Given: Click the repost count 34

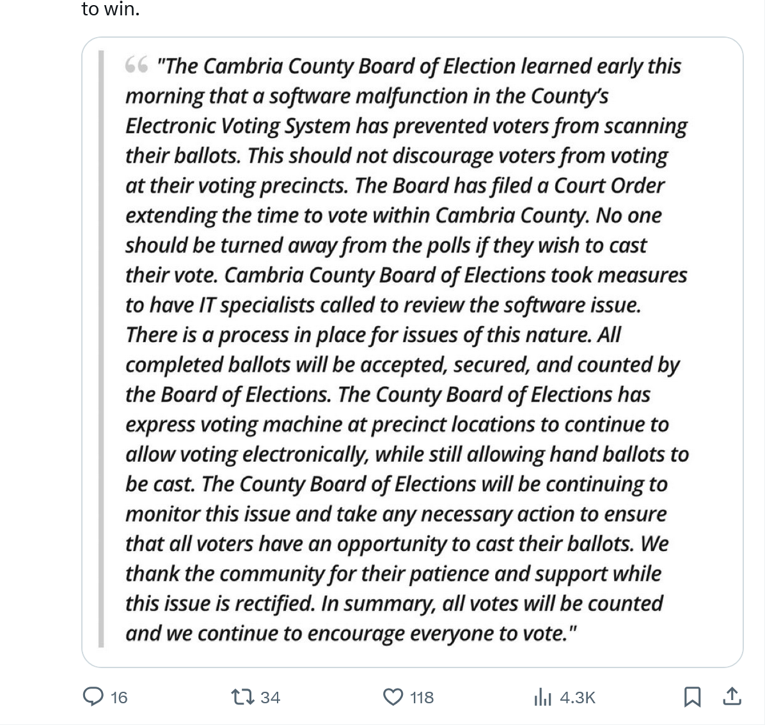Looking at the screenshot, I should [x=271, y=697].
